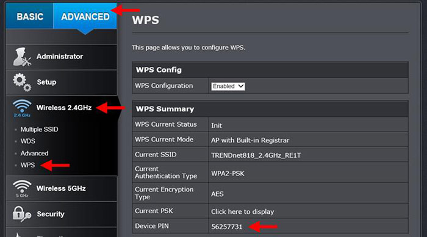Click 'Click here to display' PSK link

[x=242, y=211]
